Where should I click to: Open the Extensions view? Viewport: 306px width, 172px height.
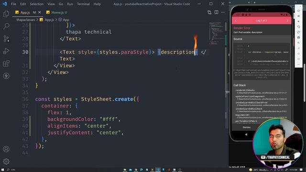(6, 64)
